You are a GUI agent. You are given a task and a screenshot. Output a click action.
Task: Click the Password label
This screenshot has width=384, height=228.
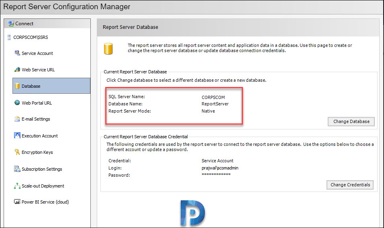click(x=119, y=175)
